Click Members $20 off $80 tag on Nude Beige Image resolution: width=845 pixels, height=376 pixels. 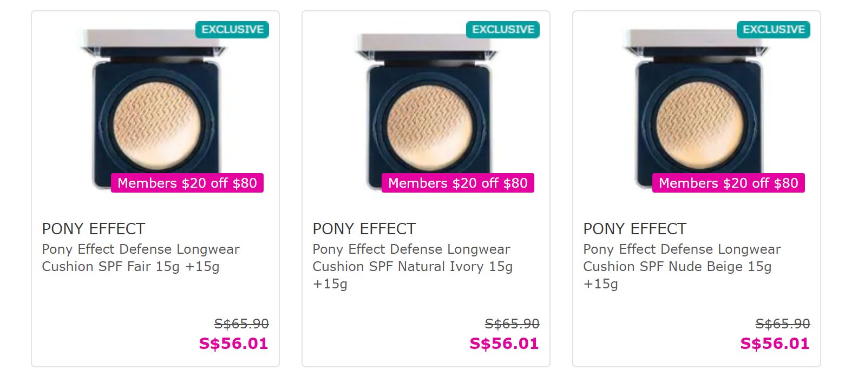(x=729, y=183)
